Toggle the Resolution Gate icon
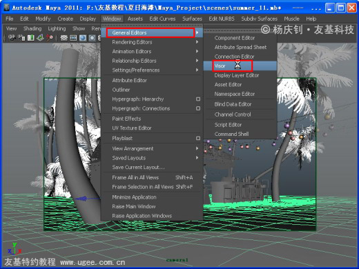Image resolution: width=359 pixels, height=269 pixels. click(83, 38)
